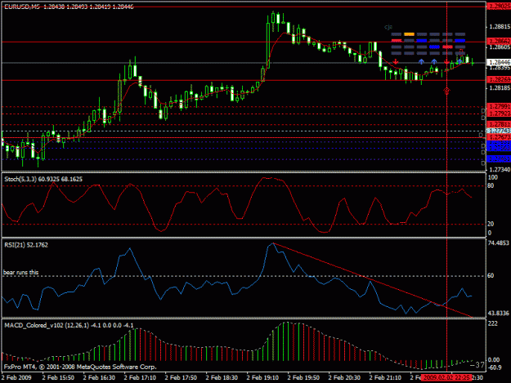Click the leftmost blue up arrow signal
This screenshot has width=511, height=383.
pos(421,61)
